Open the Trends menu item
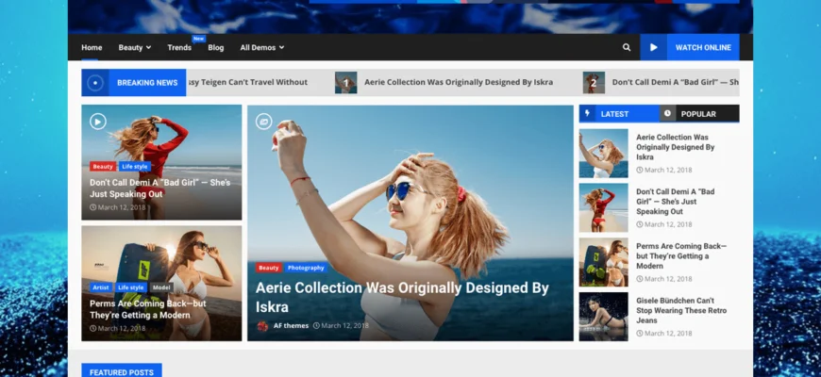The width and height of the screenshot is (821, 377). pos(179,47)
